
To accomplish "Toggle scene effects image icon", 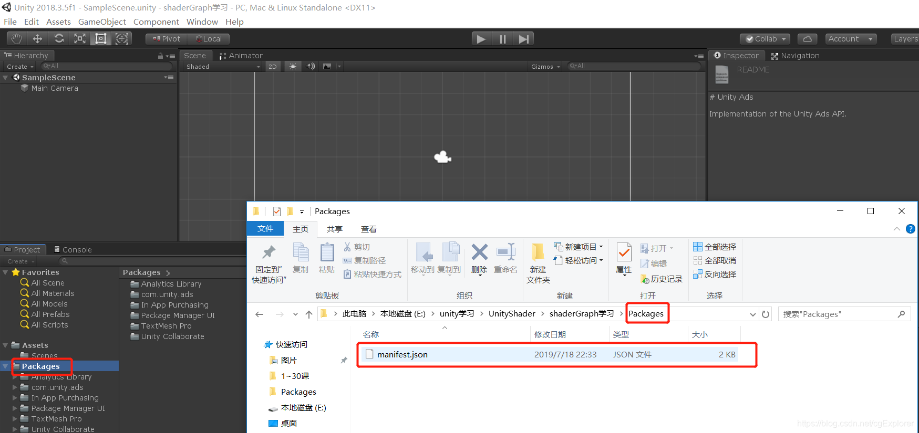I will pyautogui.click(x=327, y=67).
